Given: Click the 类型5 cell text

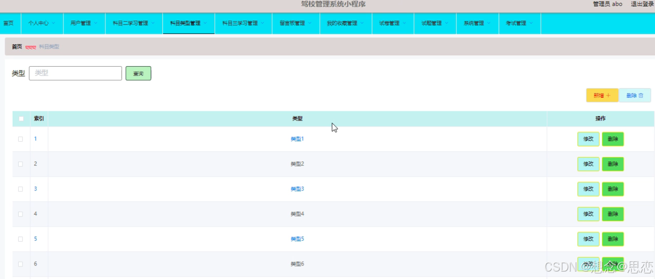Looking at the screenshot, I should (297, 239).
